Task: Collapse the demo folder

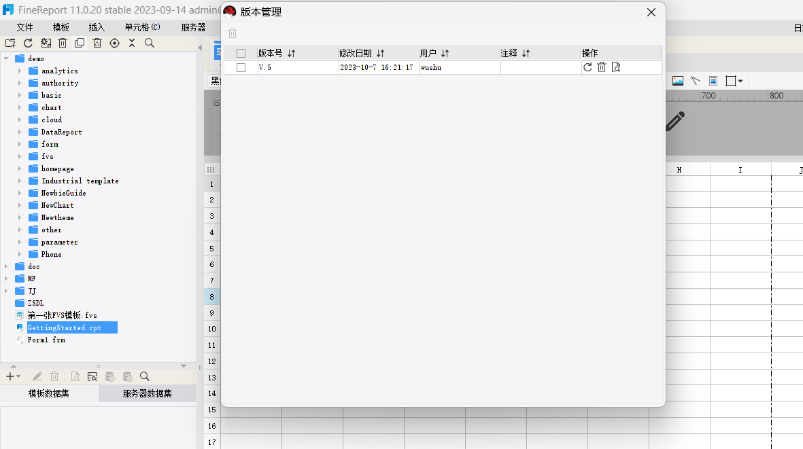Action: pyautogui.click(x=6, y=58)
